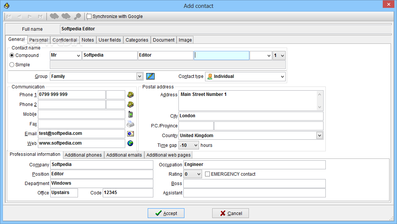Click the first cloud icon in toolbar
This screenshot has height=224, width=397.
click(x=54, y=16)
